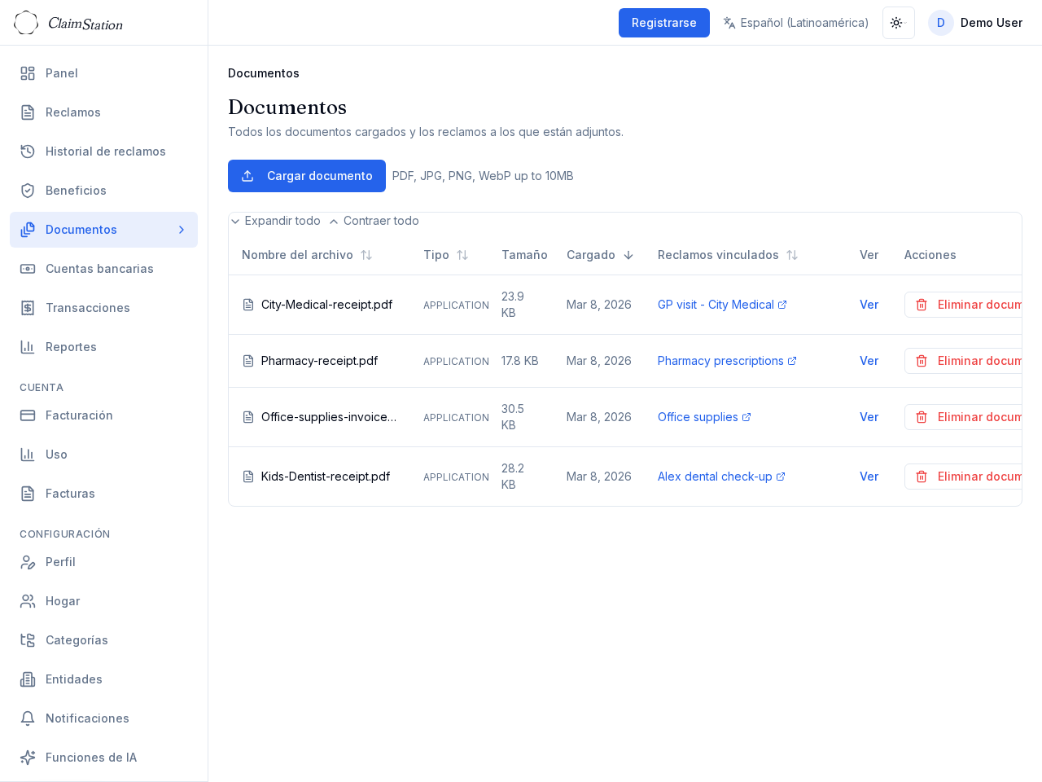Expand all rows with Expandir todo
The width and height of the screenshot is (1042, 782).
tap(276, 221)
